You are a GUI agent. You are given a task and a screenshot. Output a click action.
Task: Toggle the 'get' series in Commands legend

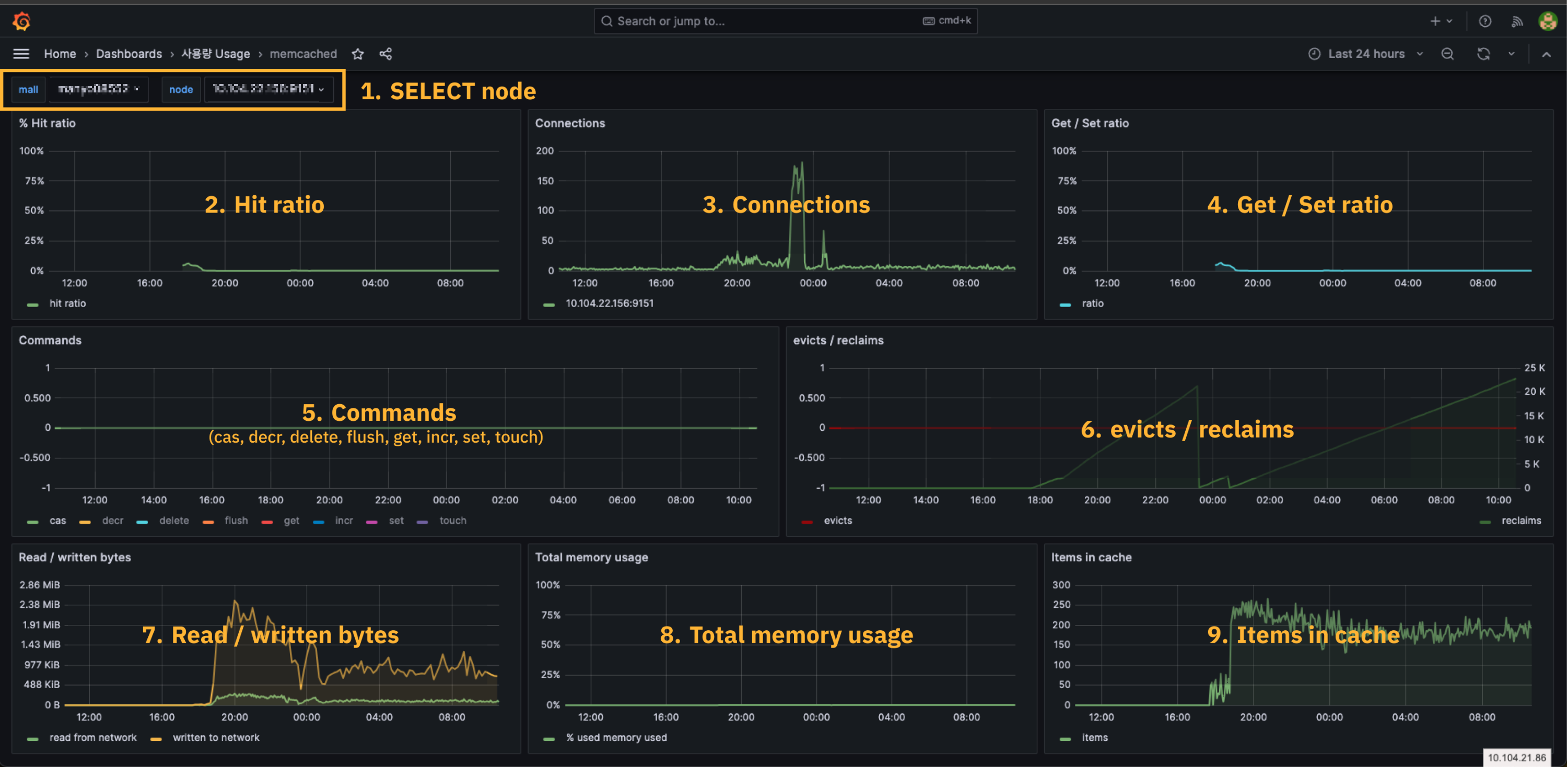pos(291,521)
